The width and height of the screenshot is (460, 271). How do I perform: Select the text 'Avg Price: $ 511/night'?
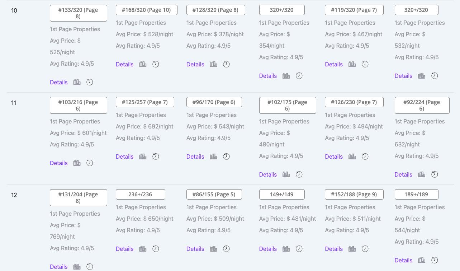click(x=353, y=219)
